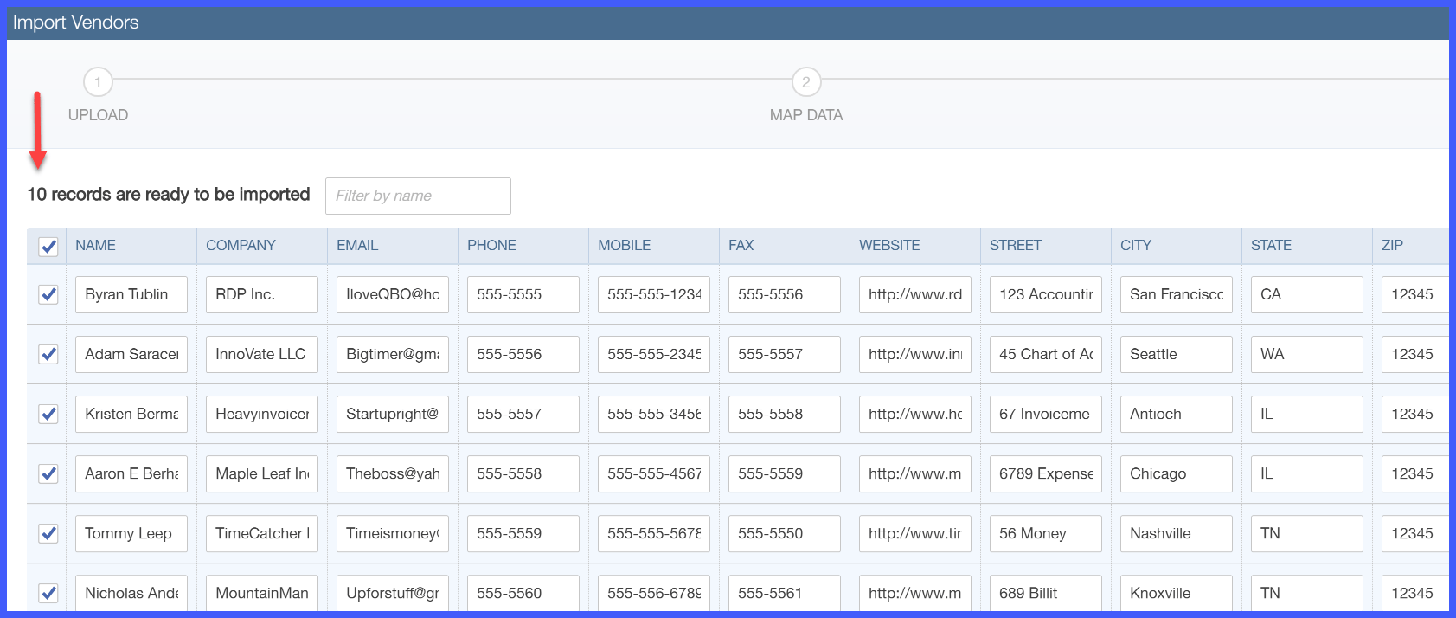Edit the Upforstuff email field

[x=393, y=593]
